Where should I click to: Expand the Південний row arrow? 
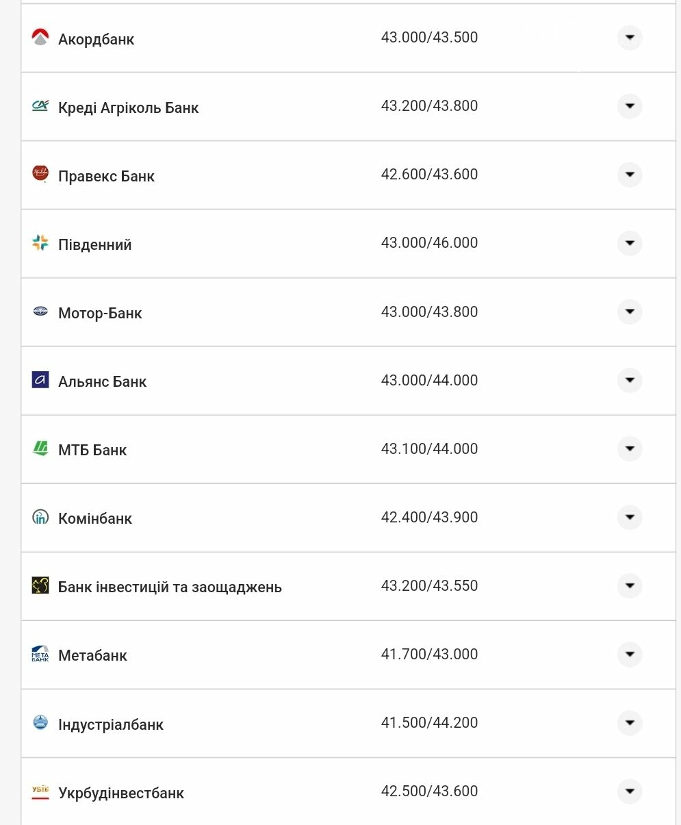630,243
